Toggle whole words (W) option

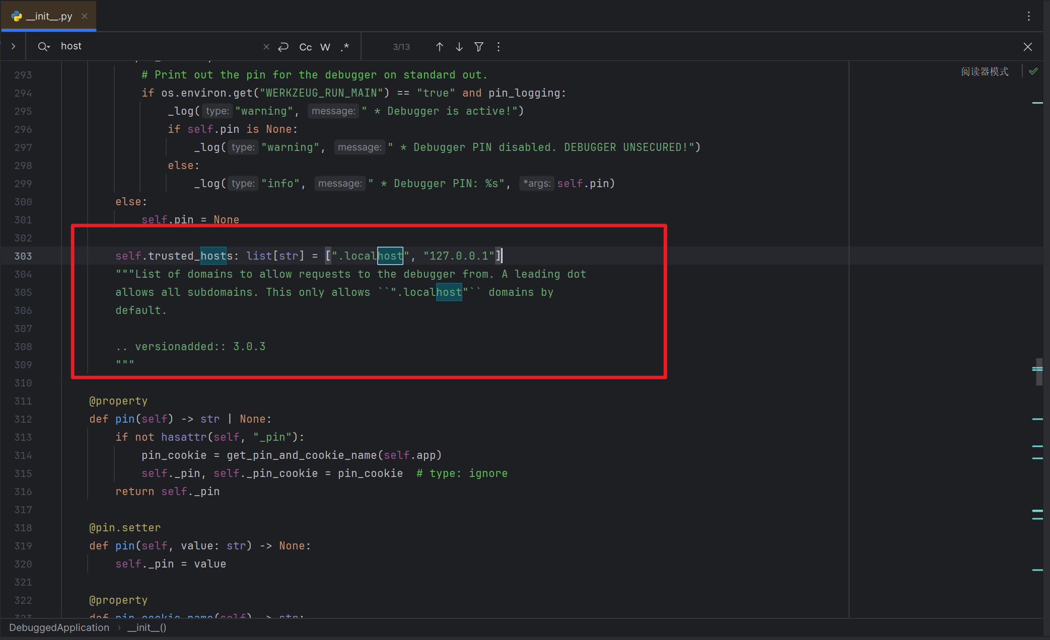tap(325, 47)
